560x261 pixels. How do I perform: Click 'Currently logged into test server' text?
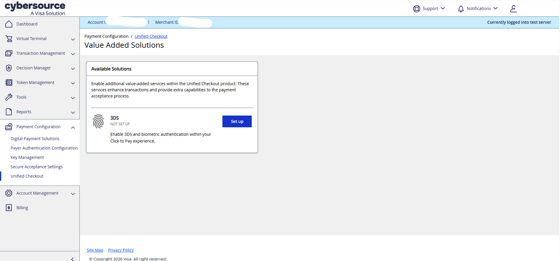(x=519, y=22)
